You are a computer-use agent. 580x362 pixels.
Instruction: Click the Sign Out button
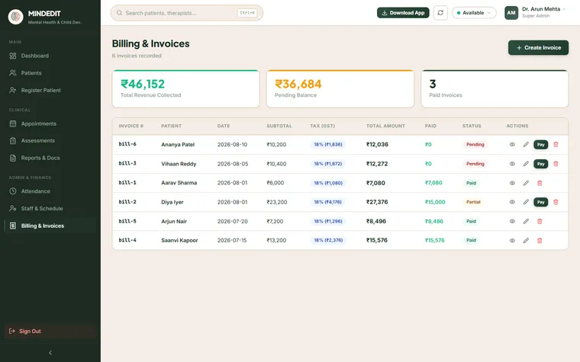coord(50,332)
